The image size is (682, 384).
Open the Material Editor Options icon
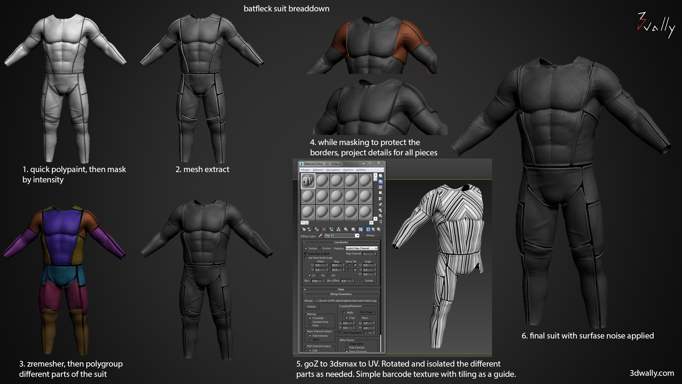tap(380, 210)
